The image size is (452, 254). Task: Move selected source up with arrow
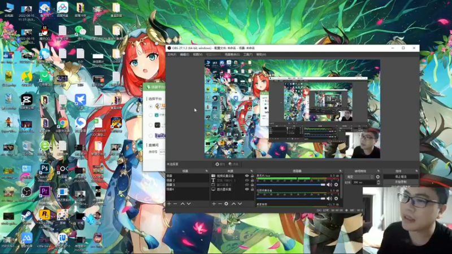click(233, 204)
